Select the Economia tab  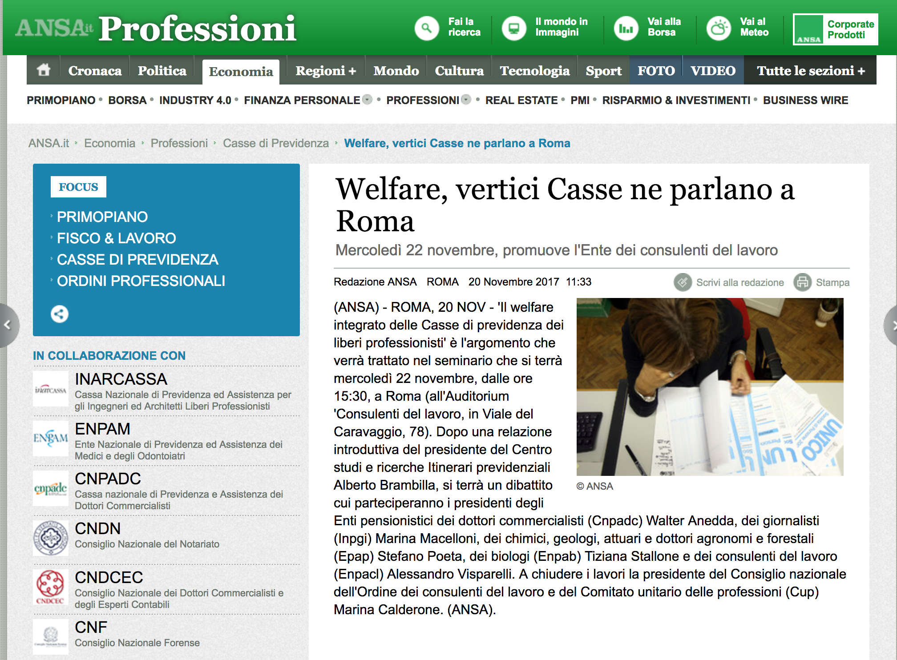[241, 72]
